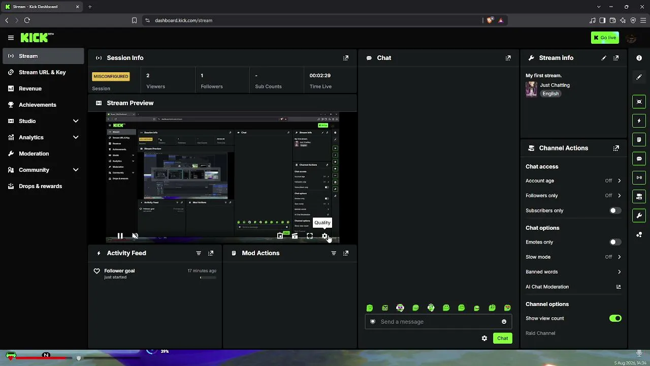This screenshot has height=366, width=650.
Task: Open the emoji picker in message box
Action: pos(504,322)
